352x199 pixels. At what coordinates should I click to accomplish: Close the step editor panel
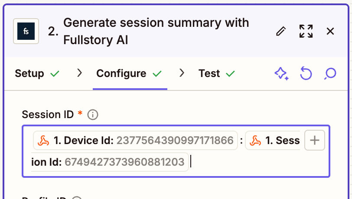tap(330, 31)
